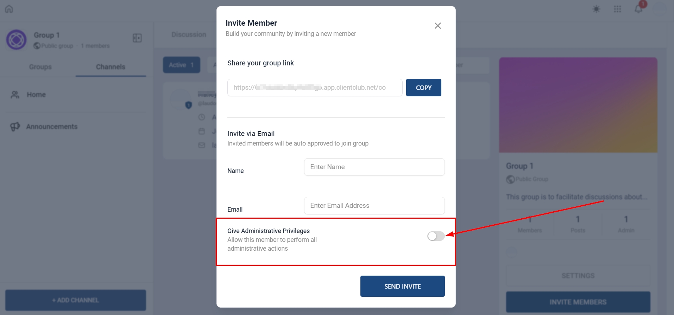Open the Discussion tab
This screenshot has width=674, height=315.
[x=189, y=34]
